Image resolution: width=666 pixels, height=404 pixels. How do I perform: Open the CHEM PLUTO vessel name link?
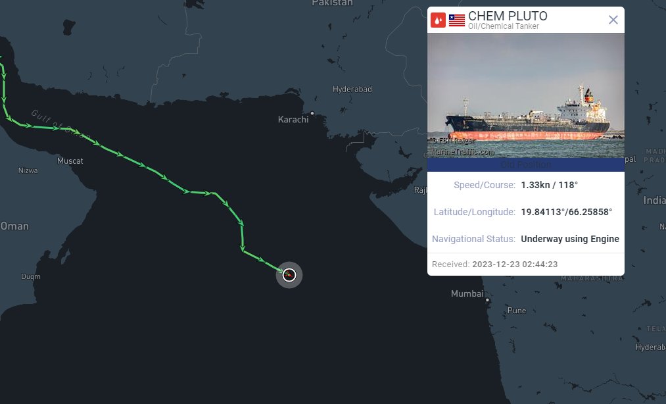point(508,16)
